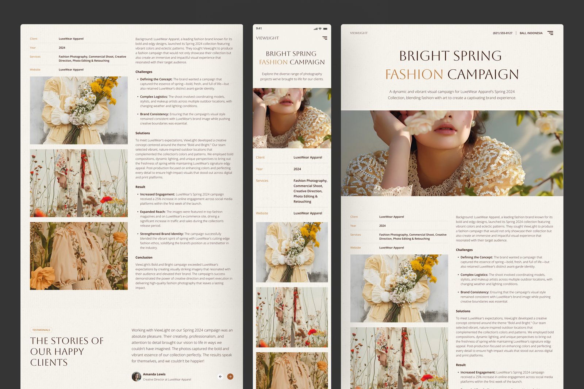Select the yellow bouquet photo in left panel
The width and height of the screenshot is (584, 389).
point(79,110)
